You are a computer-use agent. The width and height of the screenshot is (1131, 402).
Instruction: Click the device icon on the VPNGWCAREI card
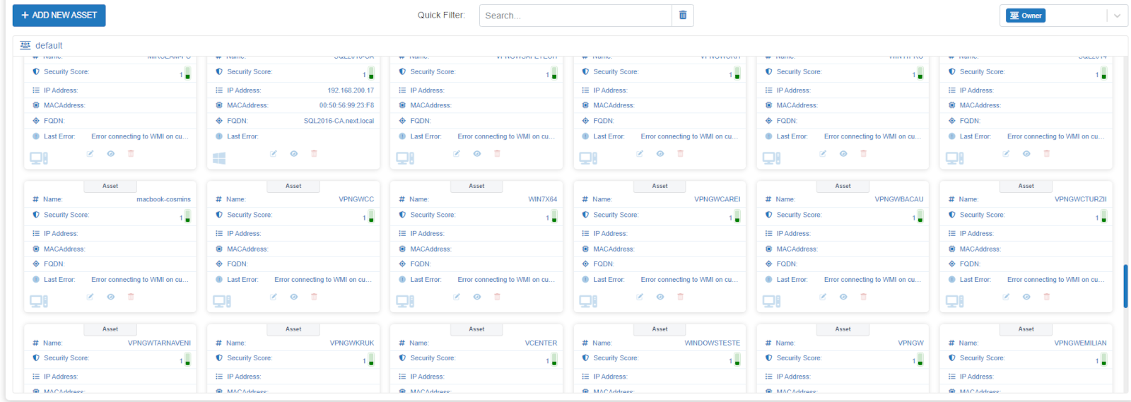coord(588,302)
